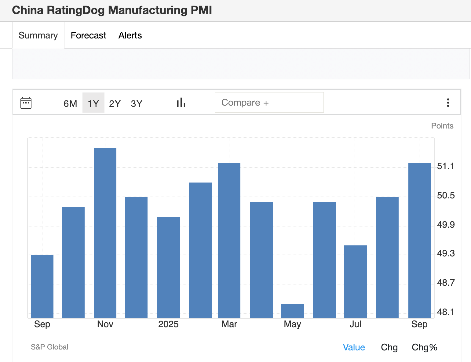471x362 pixels.
Task: Show the Value view of data
Action: pyautogui.click(x=354, y=347)
